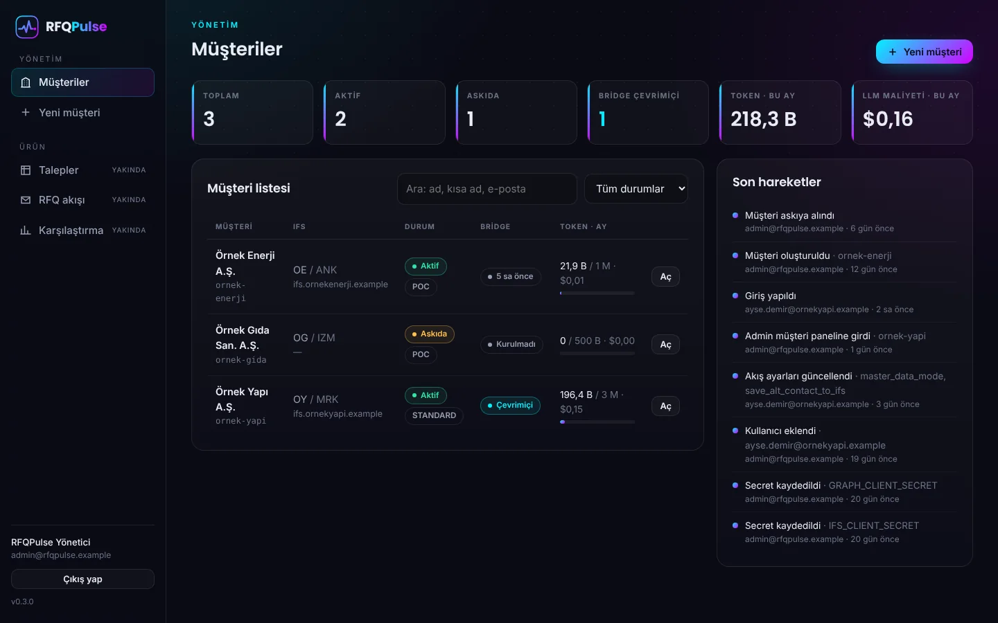The height and width of the screenshot is (623, 998).
Task: Select the Müşteriler sidebar menu item
Action: [82, 82]
